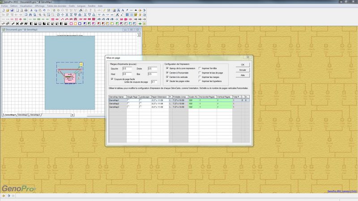Image resolution: width=358 pixels, height=201 pixels.
Task: Click the GenoPro logo at bottom left
Action: click(x=18, y=188)
